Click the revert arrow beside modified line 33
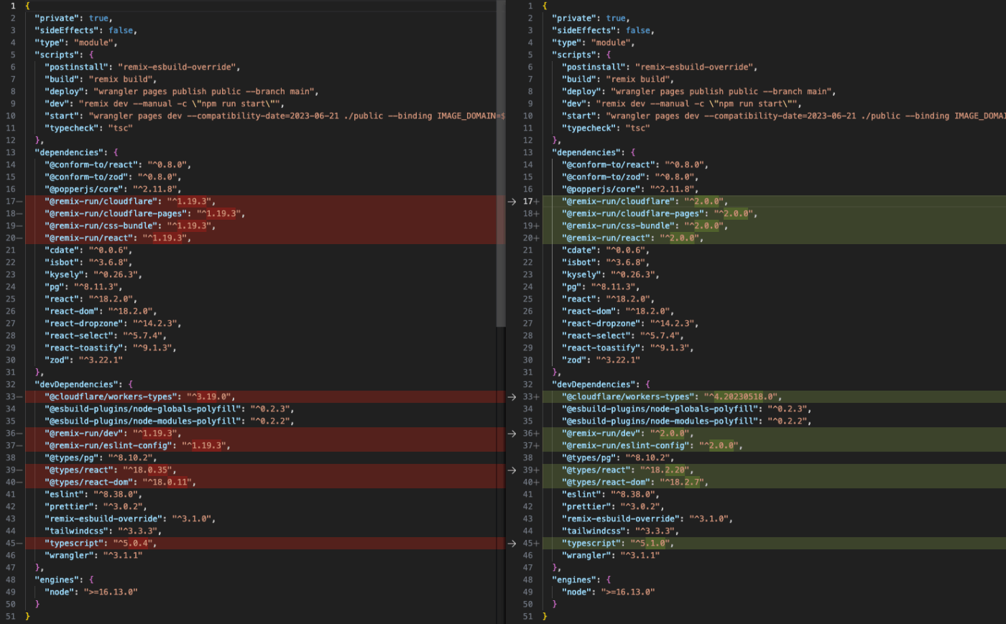The image size is (1006, 624). [x=512, y=397]
